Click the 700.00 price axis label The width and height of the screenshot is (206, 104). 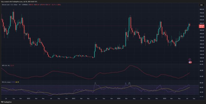pyautogui.click(x=202, y=17)
